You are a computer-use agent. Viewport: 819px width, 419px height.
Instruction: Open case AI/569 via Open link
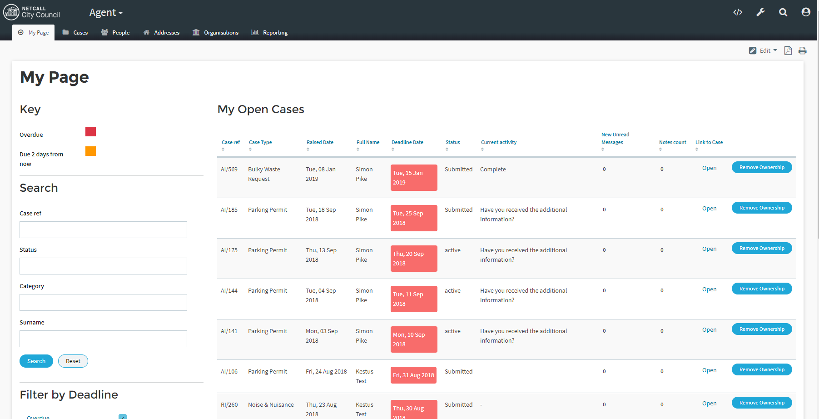[x=709, y=168]
